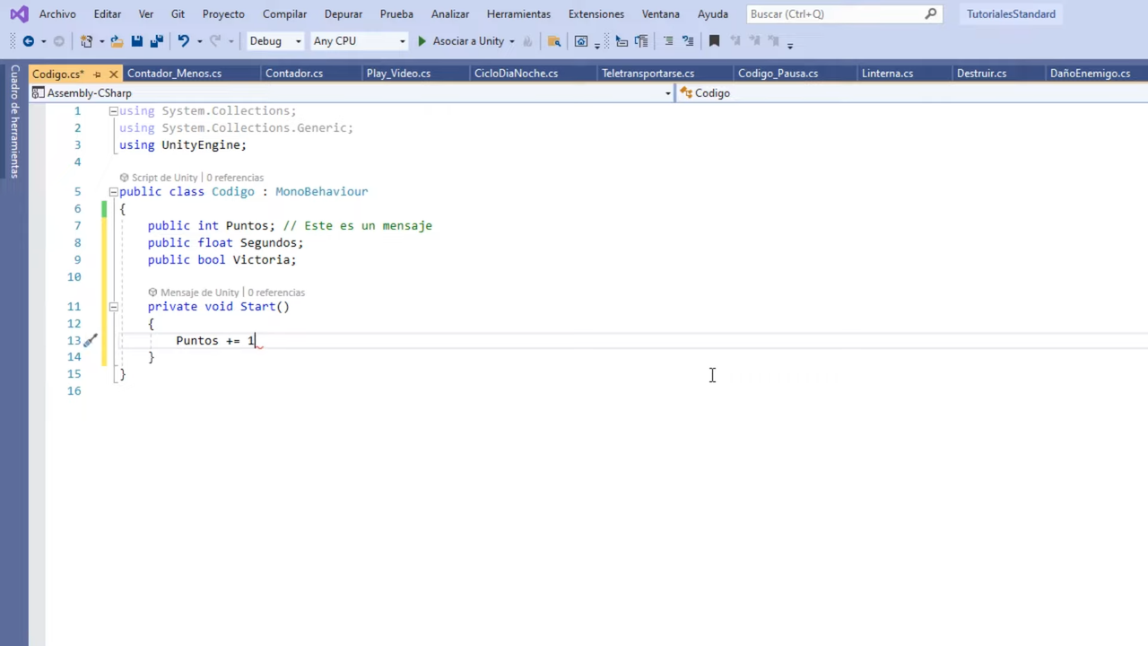Open the Cuadro de herramientas side panel
This screenshot has height=646, width=1148.
tap(14, 120)
